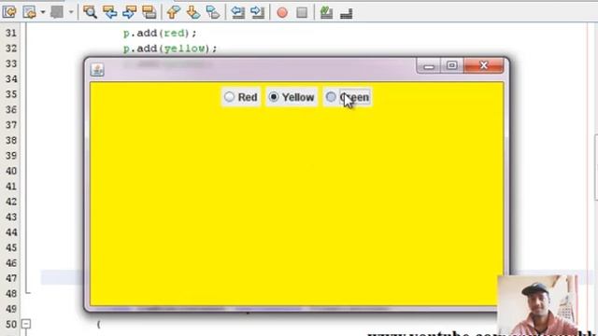598x336 pixels.
Task: Jump to Next Bookmark icon
Action: click(193, 12)
